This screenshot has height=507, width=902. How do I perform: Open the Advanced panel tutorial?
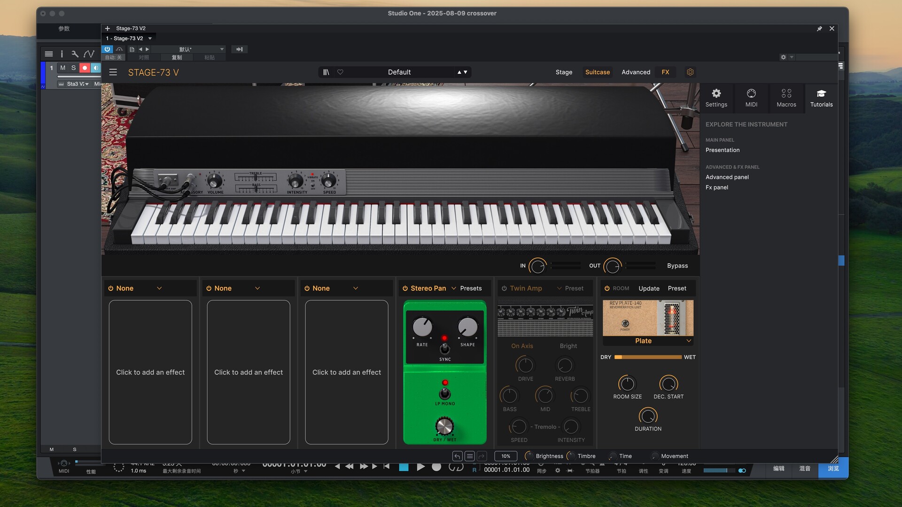pyautogui.click(x=727, y=177)
